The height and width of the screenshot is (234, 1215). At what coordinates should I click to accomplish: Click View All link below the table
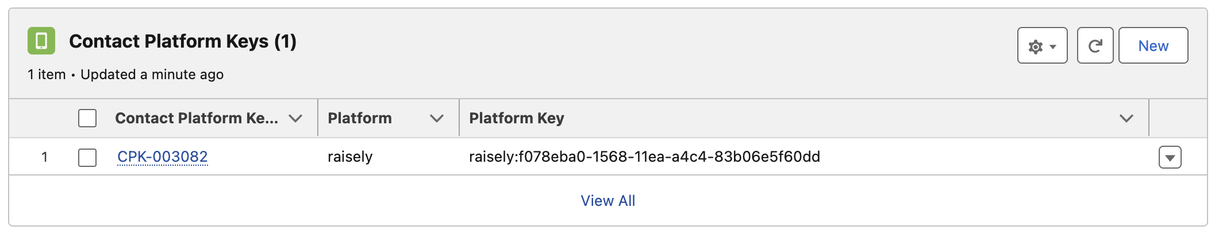click(x=607, y=201)
